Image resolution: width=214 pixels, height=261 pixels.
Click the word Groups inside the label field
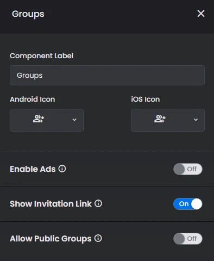click(x=30, y=76)
